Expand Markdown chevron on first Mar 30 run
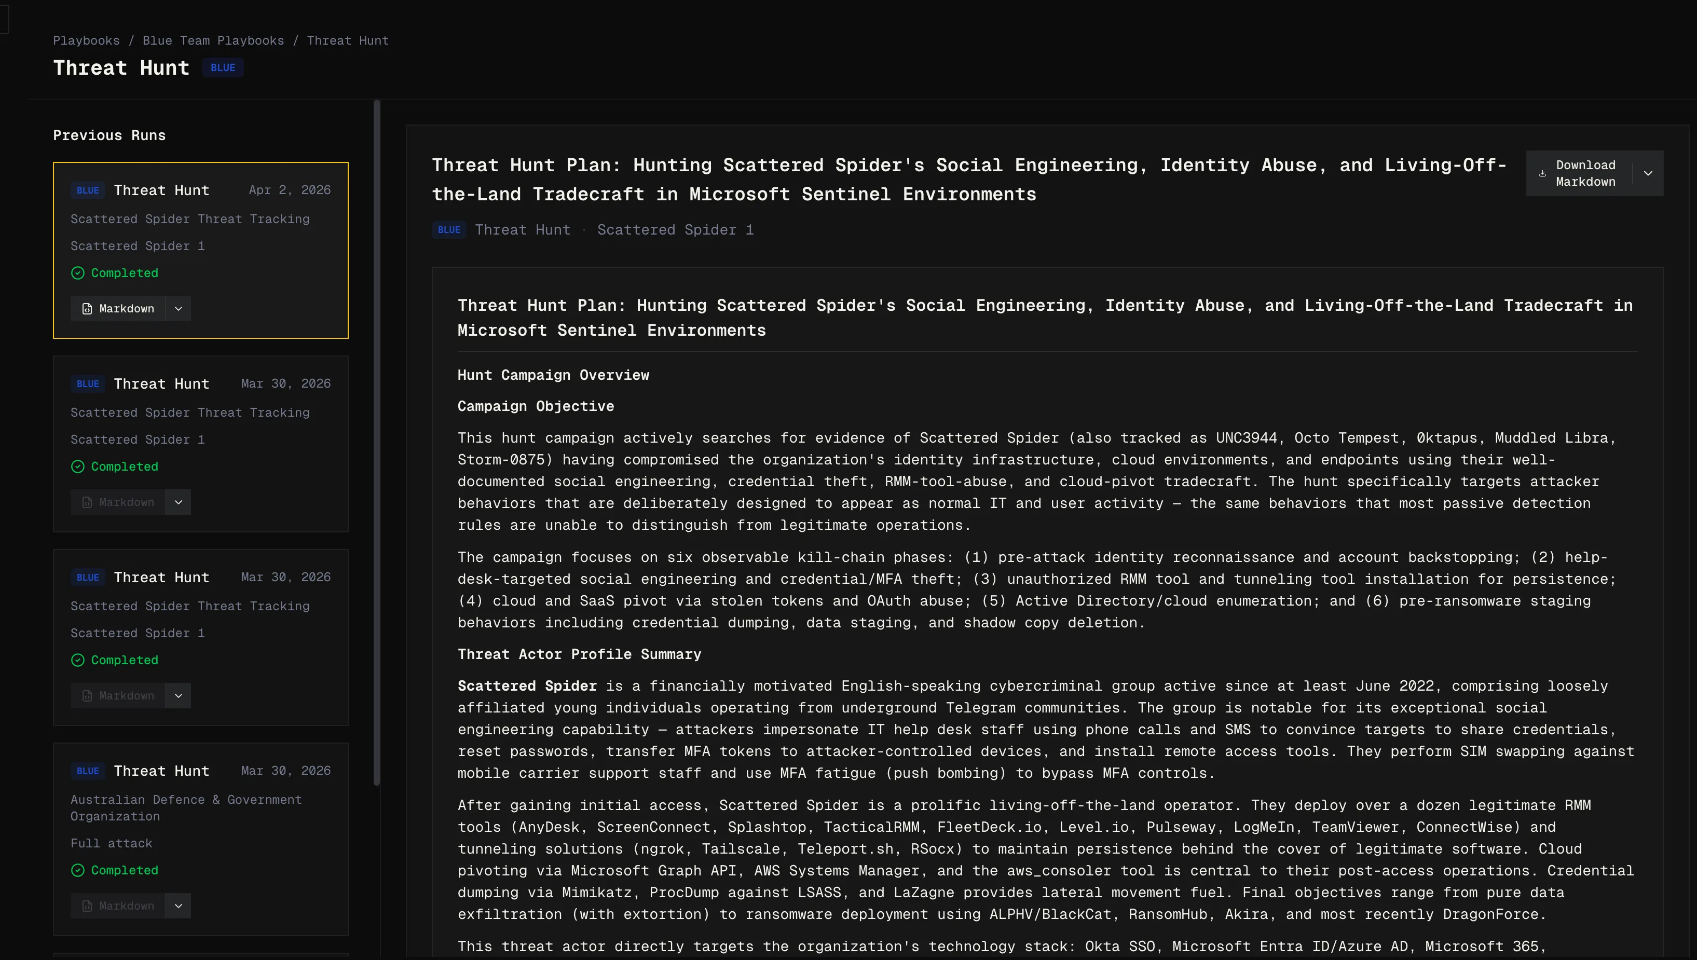 click(x=178, y=502)
